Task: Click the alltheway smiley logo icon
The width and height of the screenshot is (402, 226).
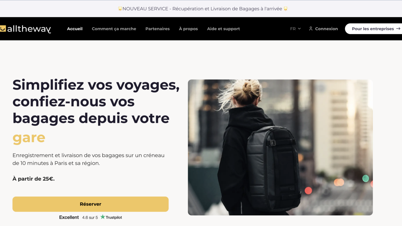Action: 2,28
